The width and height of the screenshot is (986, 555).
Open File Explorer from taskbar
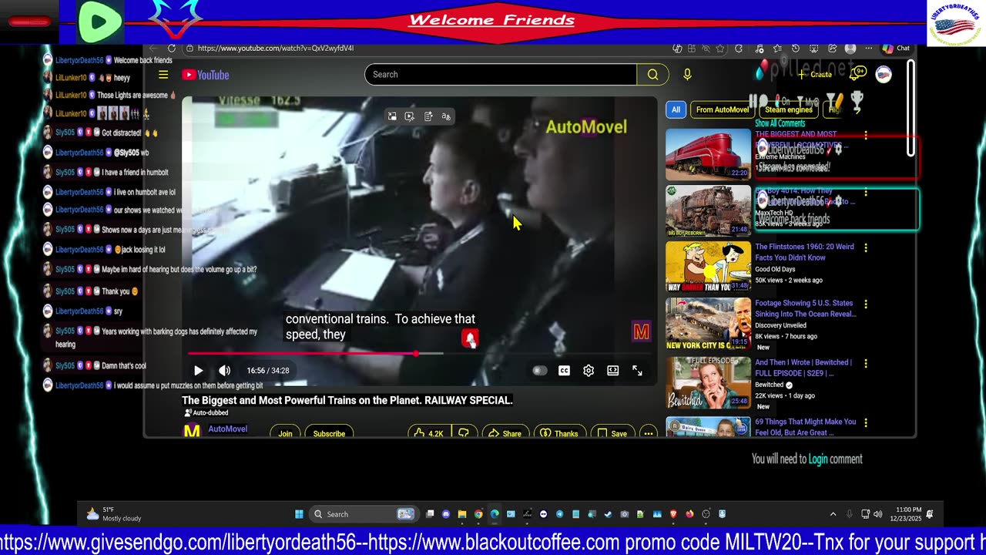click(x=462, y=514)
